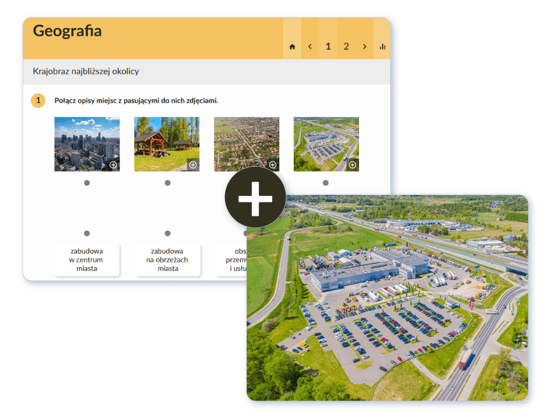This screenshot has width=551, height=418.
Task: Select the 'zabudowa na obrzeżach miasta' card
Action: pos(168,260)
